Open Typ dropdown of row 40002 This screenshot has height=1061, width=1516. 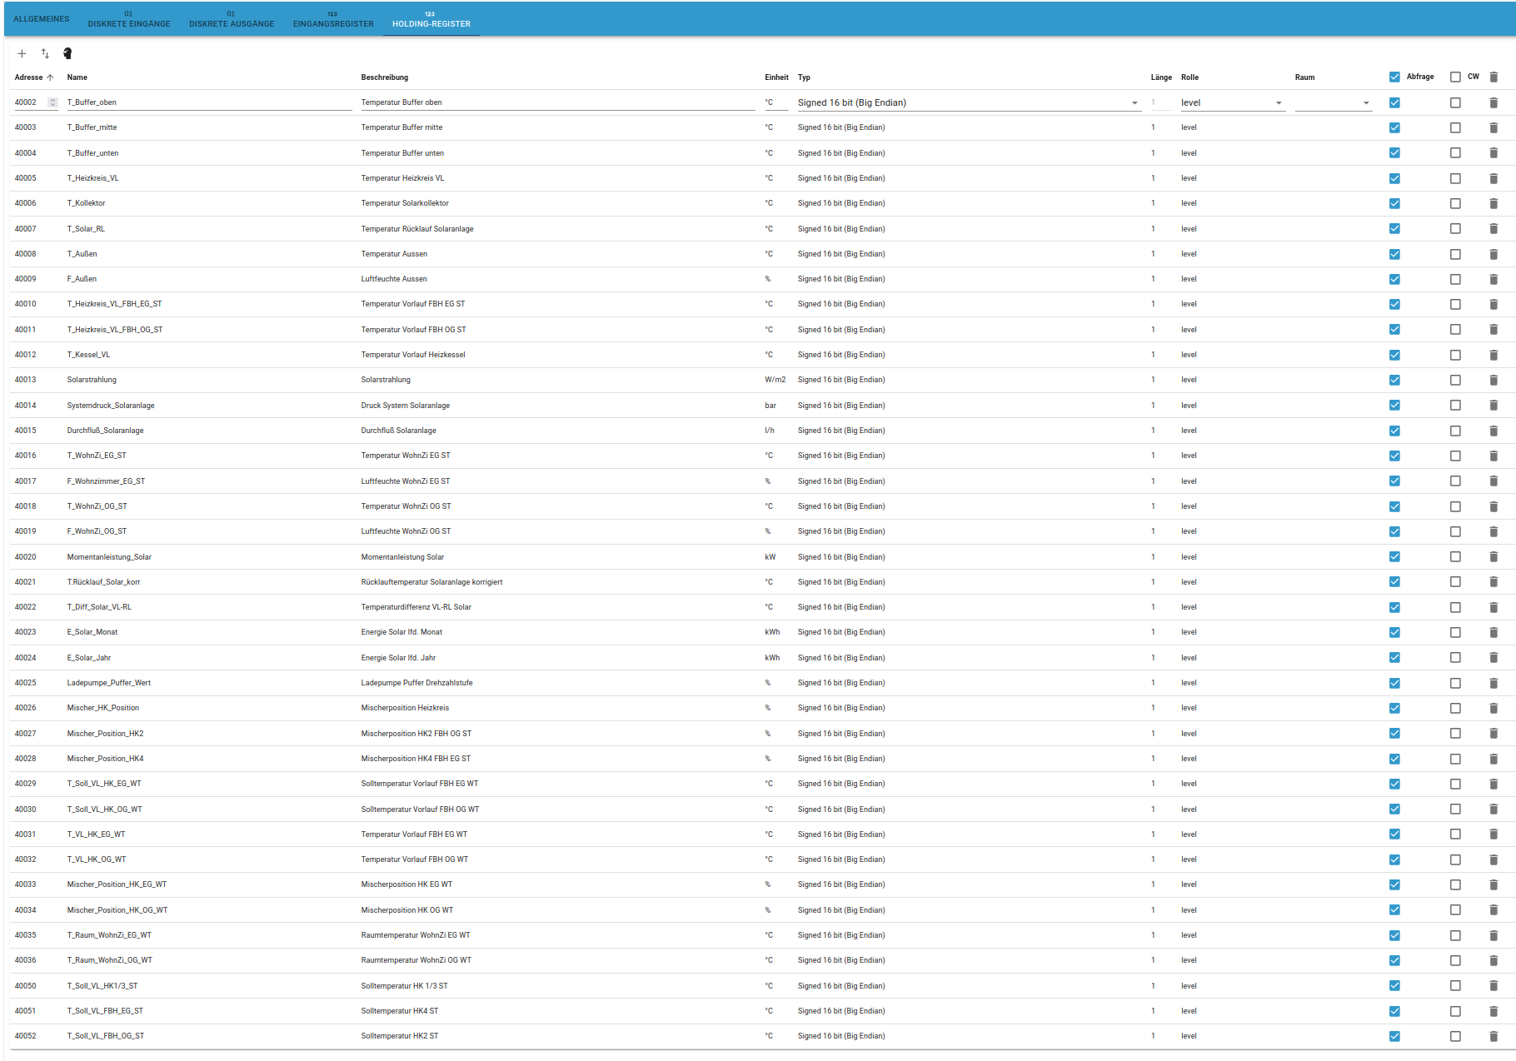pyautogui.click(x=968, y=103)
